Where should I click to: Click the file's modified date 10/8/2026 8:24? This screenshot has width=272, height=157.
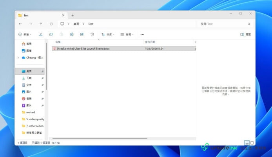pos(154,48)
